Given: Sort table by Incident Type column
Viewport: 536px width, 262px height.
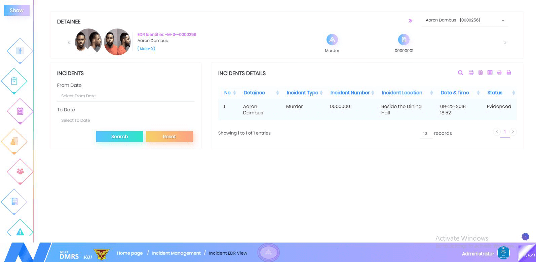Looking at the screenshot, I should (x=304, y=93).
